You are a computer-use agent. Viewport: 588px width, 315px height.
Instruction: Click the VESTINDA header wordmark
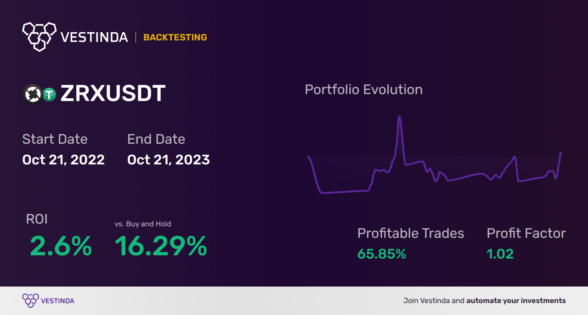click(94, 37)
